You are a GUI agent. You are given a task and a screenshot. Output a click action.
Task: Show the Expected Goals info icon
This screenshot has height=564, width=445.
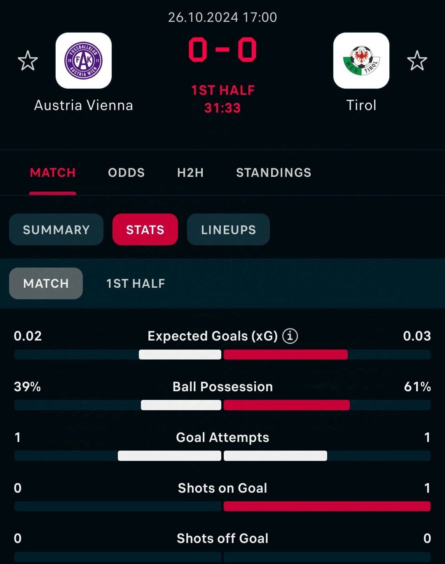click(x=290, y=336)
